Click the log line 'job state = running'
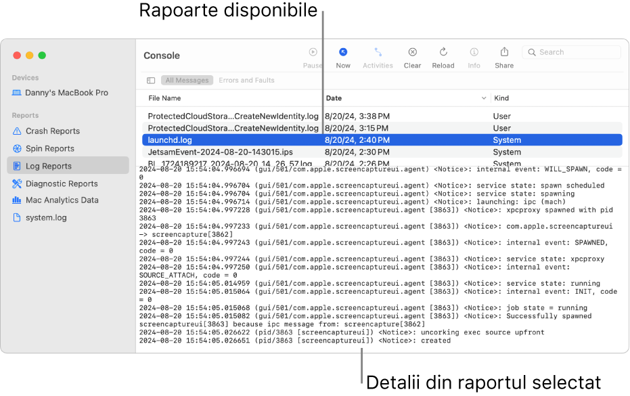The height and width of the screenshot is (396, 630). pos(363,308)
